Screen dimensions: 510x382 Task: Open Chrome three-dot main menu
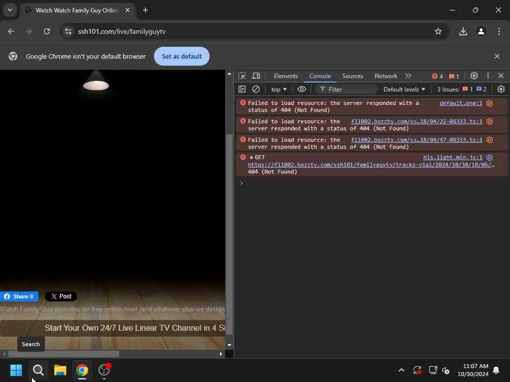(x=499, y=31)
